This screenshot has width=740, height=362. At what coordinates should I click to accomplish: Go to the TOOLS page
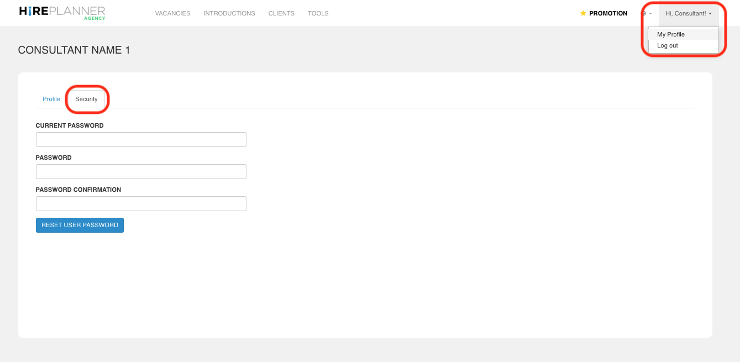click(318, 13)
